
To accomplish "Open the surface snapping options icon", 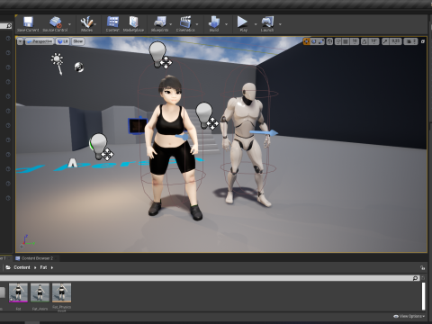I will point(338,41).
